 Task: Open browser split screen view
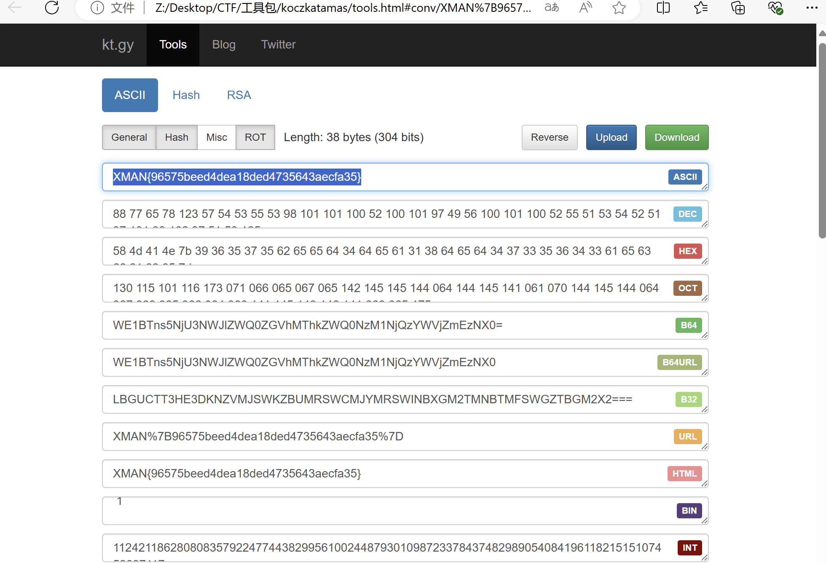(x=663, y=8)
